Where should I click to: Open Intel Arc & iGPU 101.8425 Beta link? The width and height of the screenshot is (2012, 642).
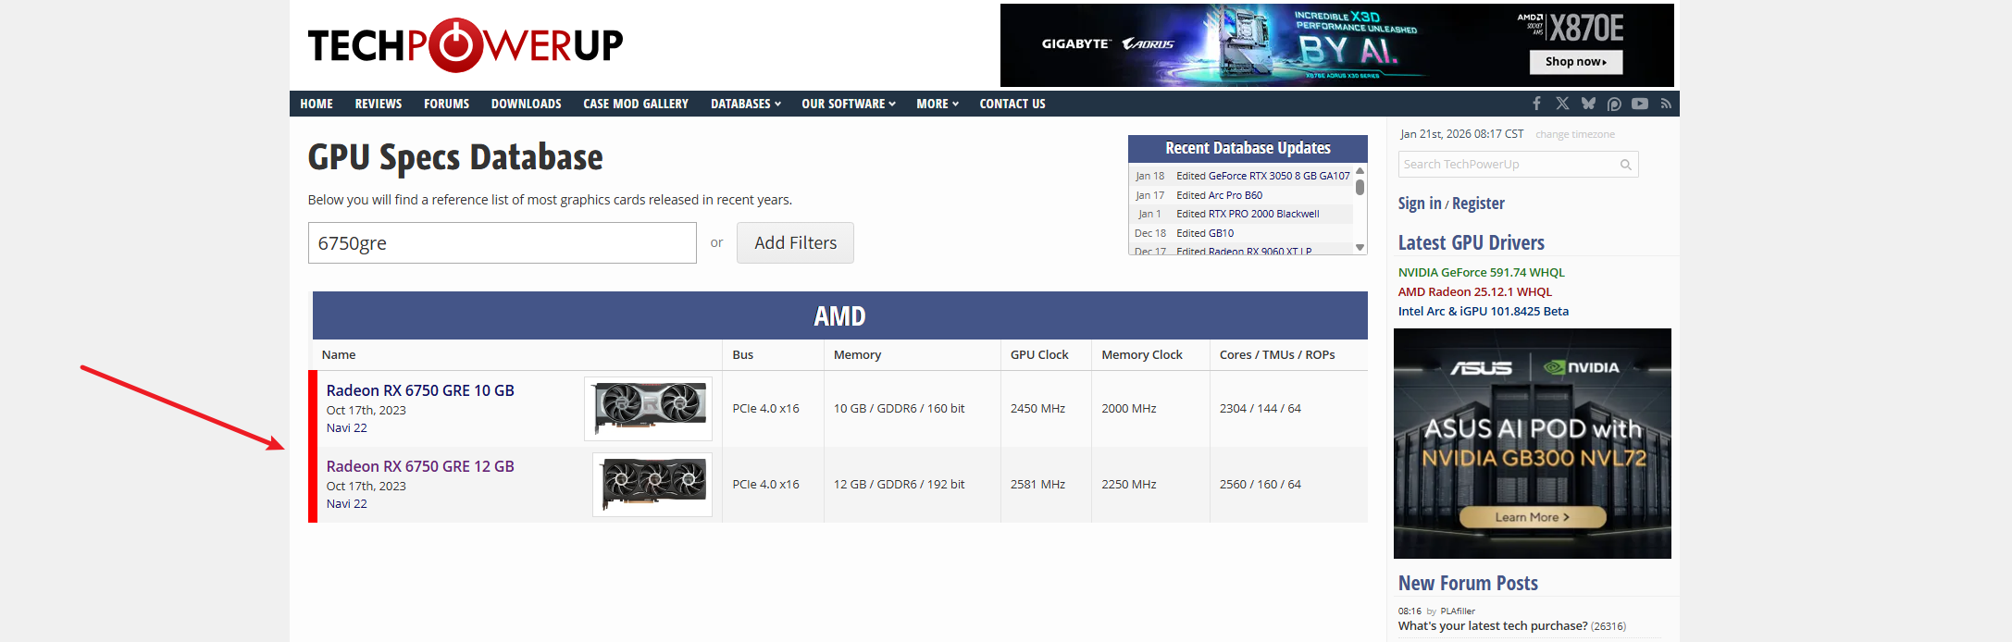click(1483, 311)
